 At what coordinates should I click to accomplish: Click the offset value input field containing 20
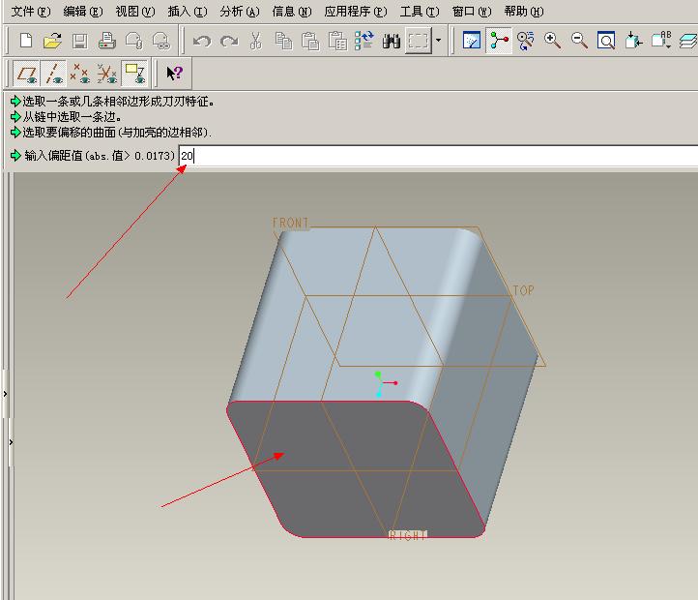point(438,156)
